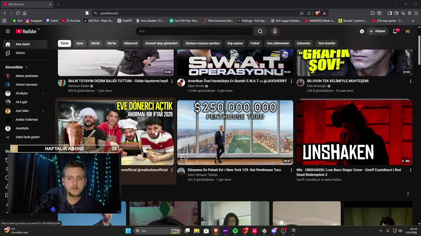The height and width of the screenshot is (236, 421).
Task: Select the Yeni öneriler chip
Action: 327,43
